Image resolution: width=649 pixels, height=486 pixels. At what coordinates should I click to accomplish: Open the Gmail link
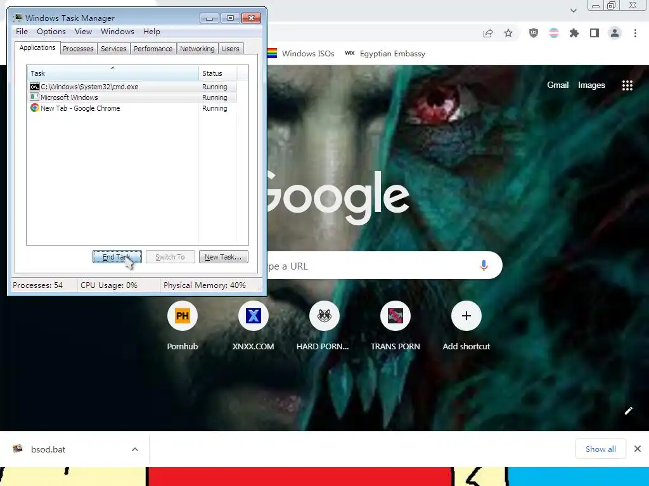pos(558,85)
